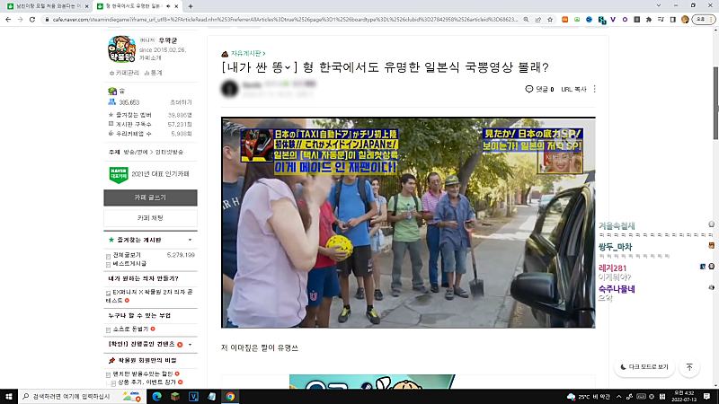Open the orange extension icon

point(565,20)
